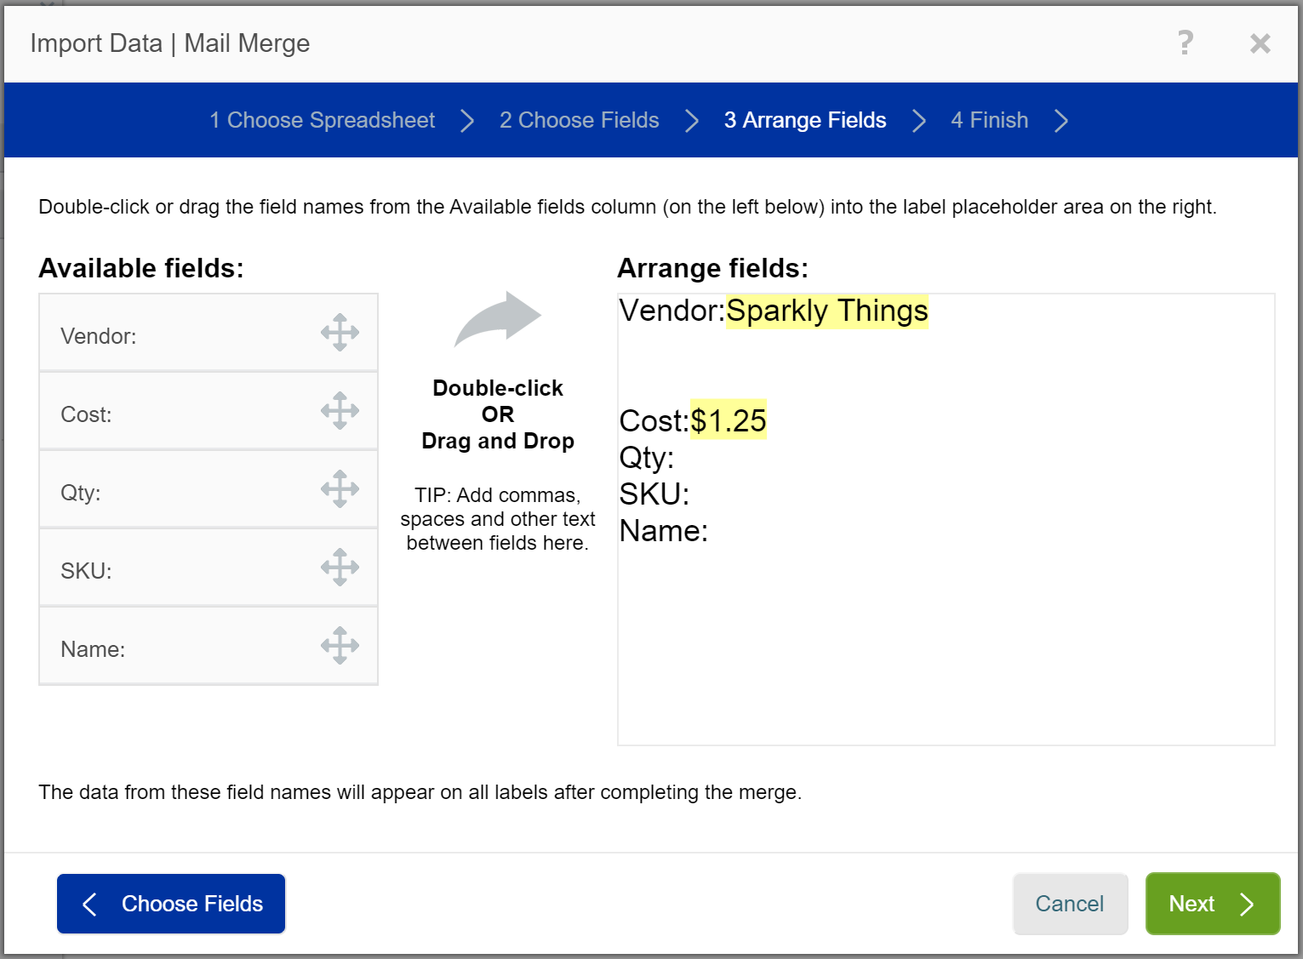Viewport: 1303px width, 959px height.
Task: Open help using the question mark icon
Action: pyautogui.click(x=1185, y=43)
